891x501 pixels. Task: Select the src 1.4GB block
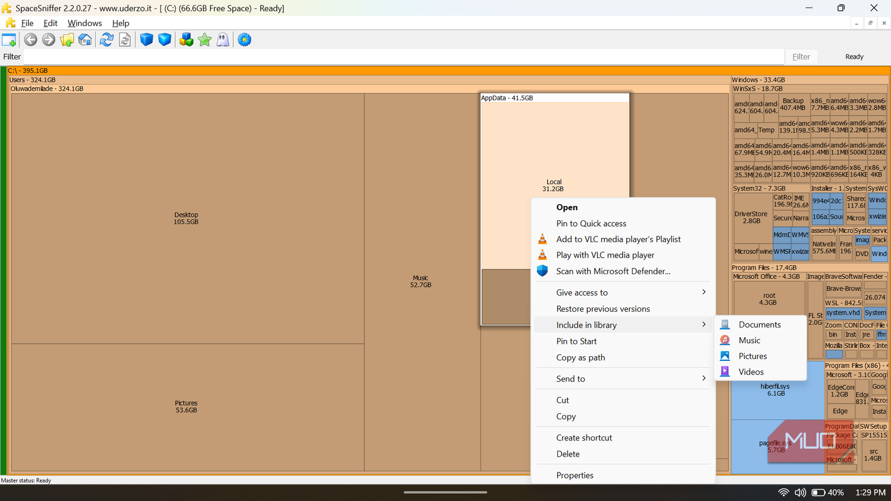(x=873, y=455)
